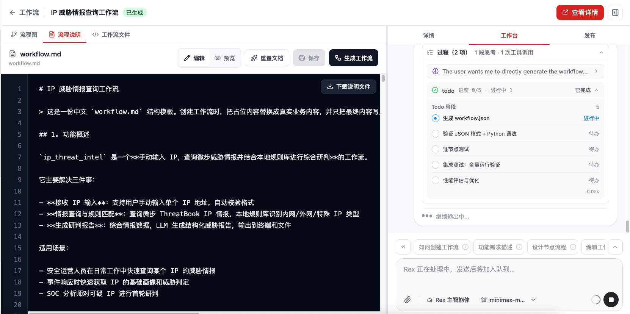Click the 'Todo 阶段' label
Viewport: 630px width, 314px height.
click(444, 107)
